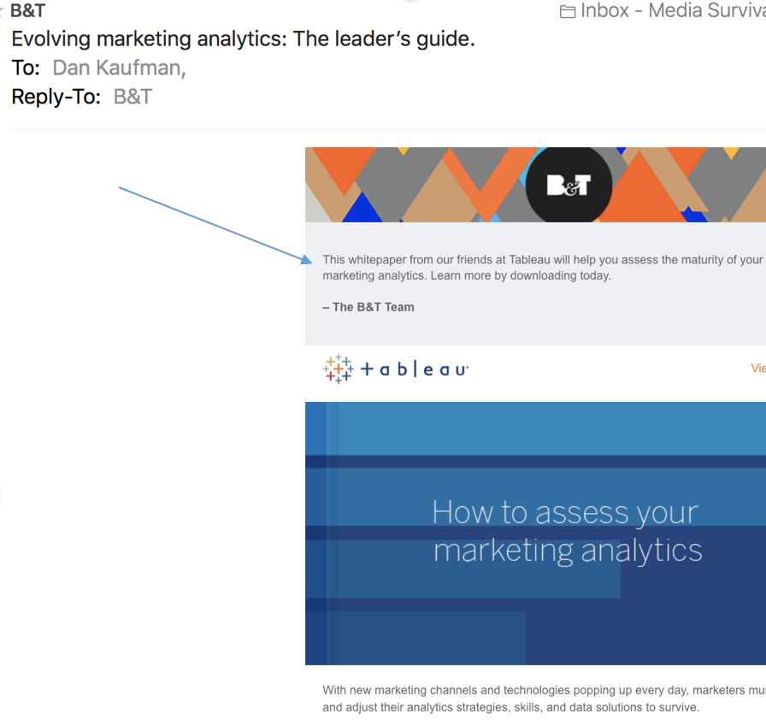This screenshot has width=766, height=720.
Task: Click the colorful triangle banner left of logo
Action: pyautogui.click(x=410, y=185)
